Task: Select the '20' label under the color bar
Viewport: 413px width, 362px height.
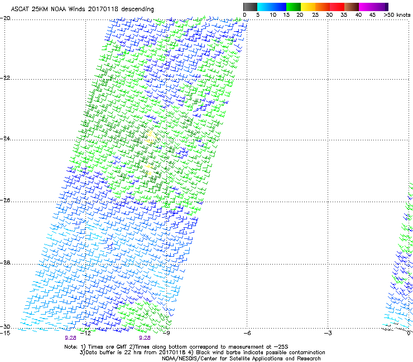Action: coord(300,15)
